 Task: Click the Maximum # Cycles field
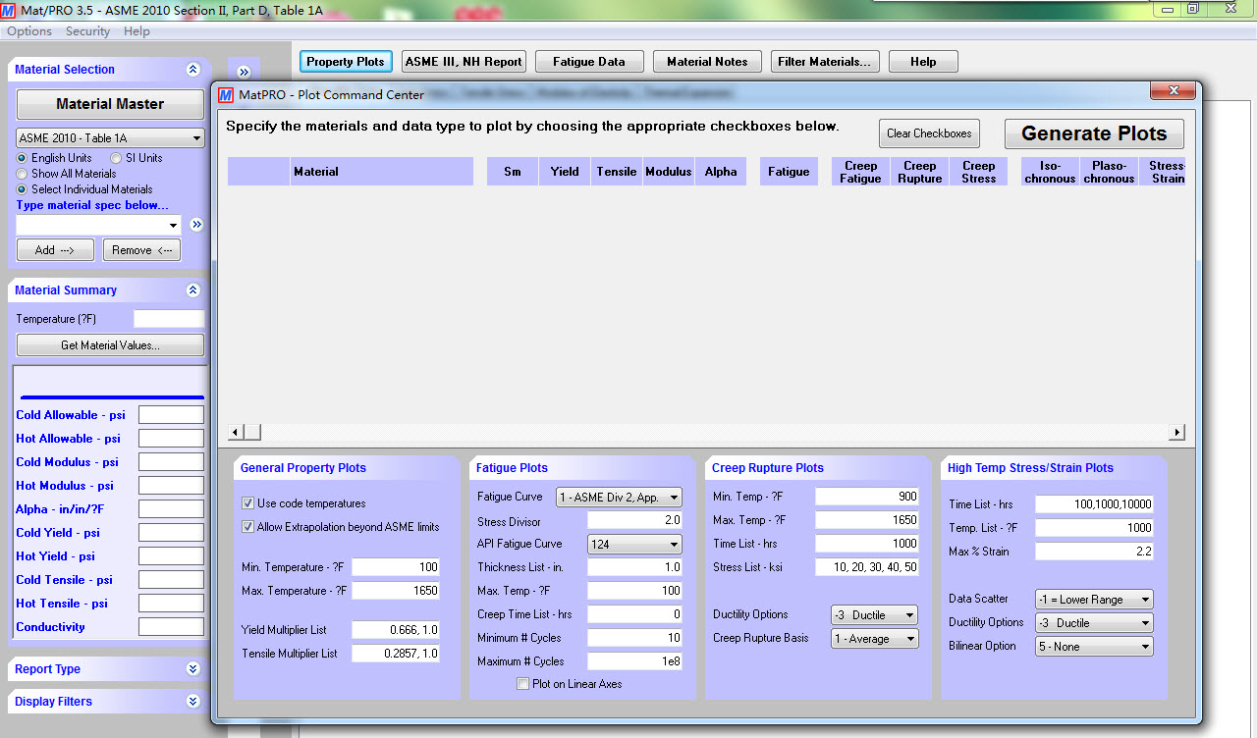click(634, 661)
